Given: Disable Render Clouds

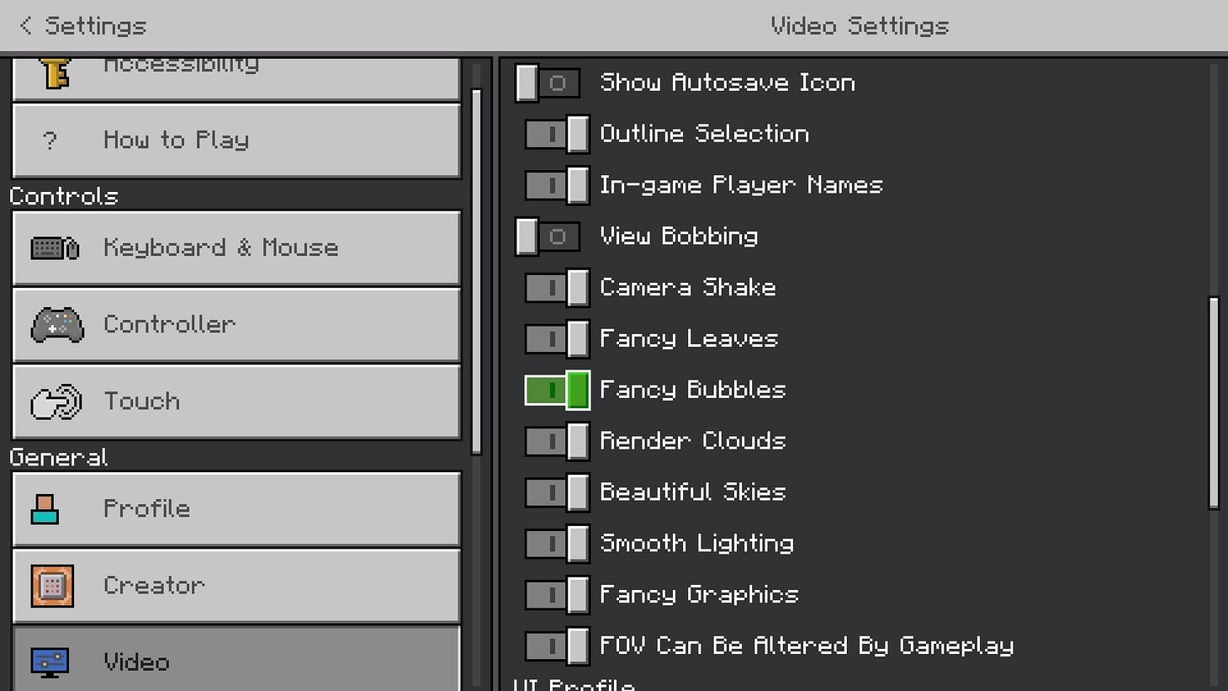Looking at the screenshot, I should 556,441.
